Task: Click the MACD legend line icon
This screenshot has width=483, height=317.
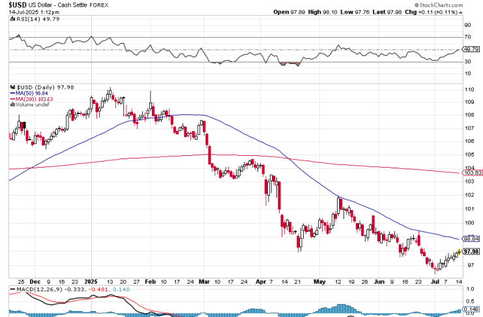Action: 12,289
